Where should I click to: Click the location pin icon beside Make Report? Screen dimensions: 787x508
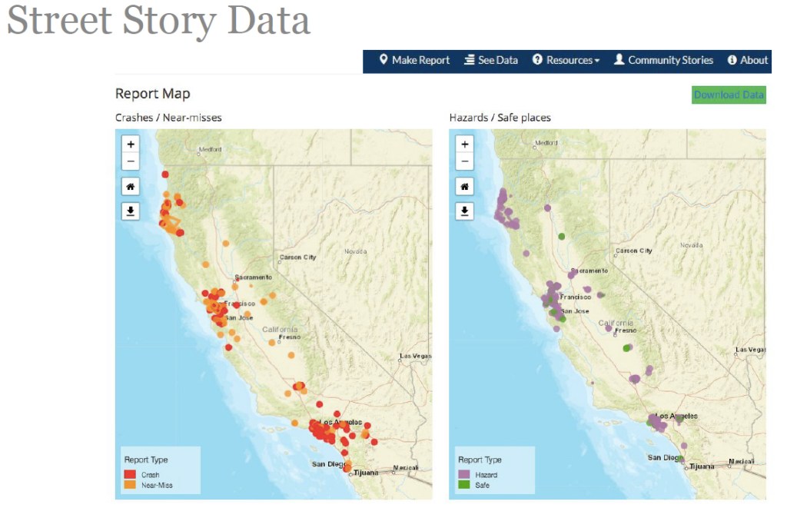[x=383, y=60]
